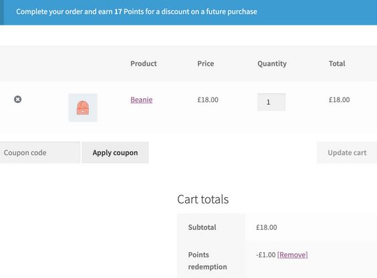The width and height of the screenshot is (377, 278).
Task: Click into the Coupon code field
Action: (40, 152)
